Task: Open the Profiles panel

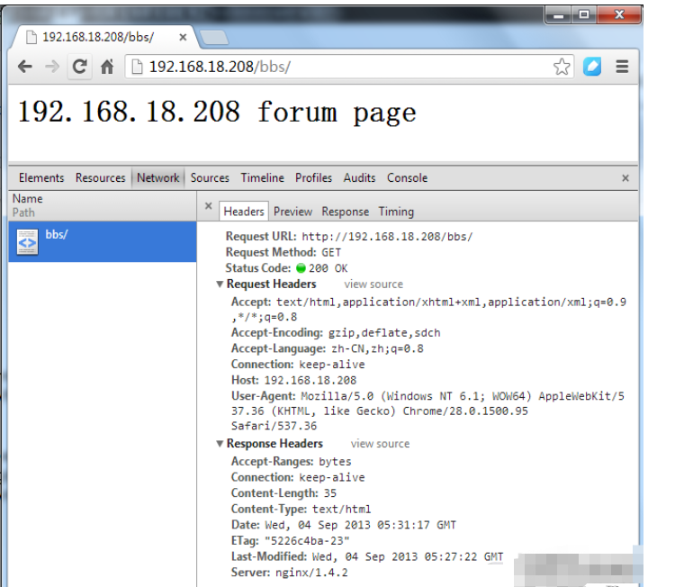Action: (x=313, y=178)
